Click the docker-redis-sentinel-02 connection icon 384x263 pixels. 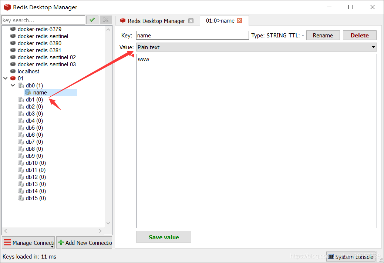click(x=13, y=57)
